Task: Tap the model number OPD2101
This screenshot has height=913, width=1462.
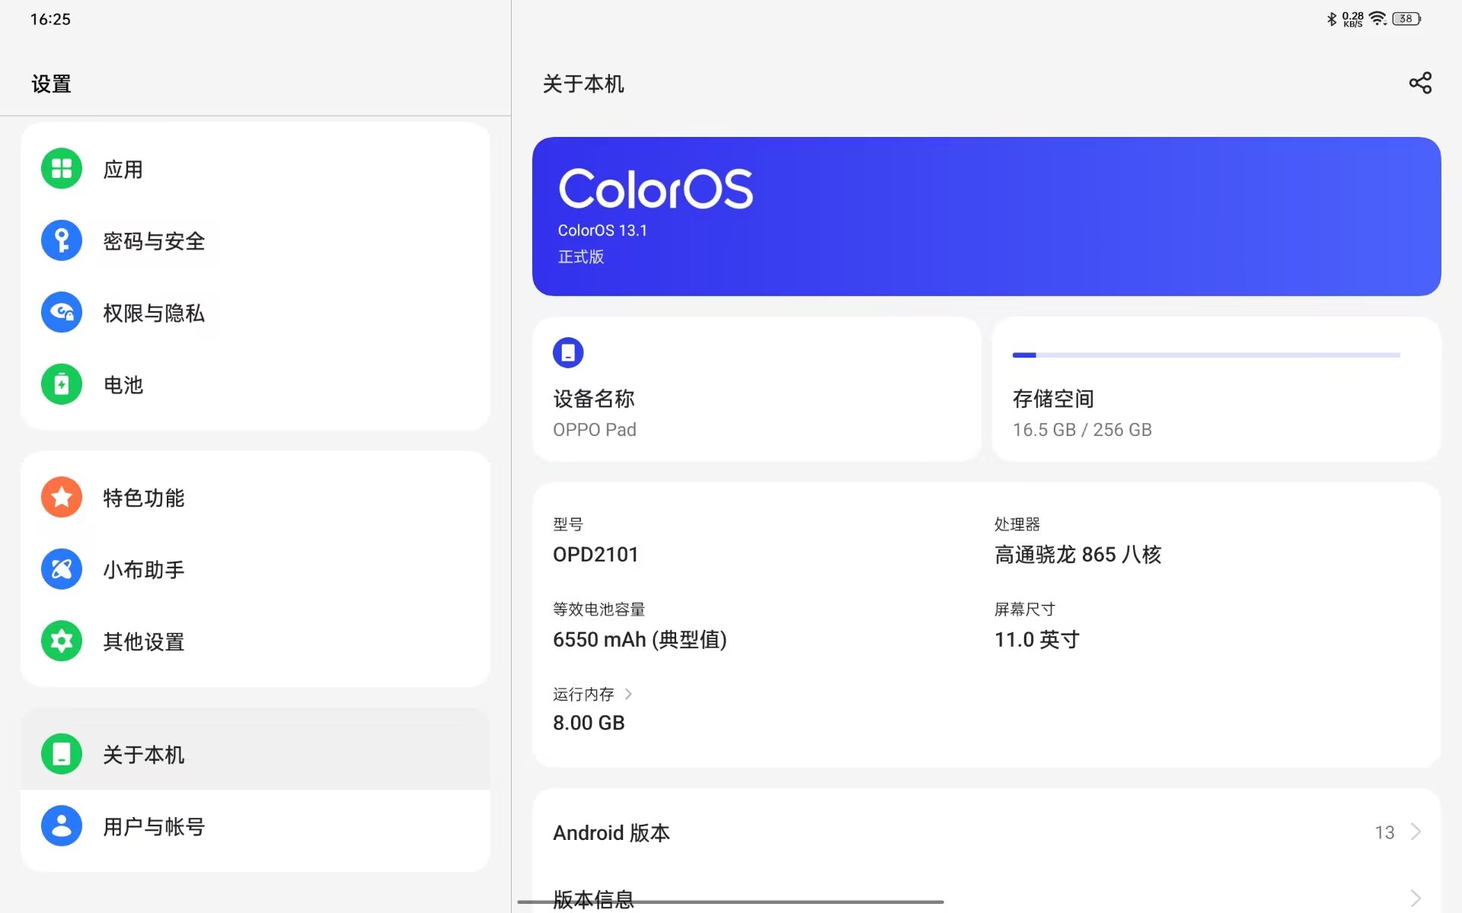Action: pyautogui.click(x=595, y=555)
